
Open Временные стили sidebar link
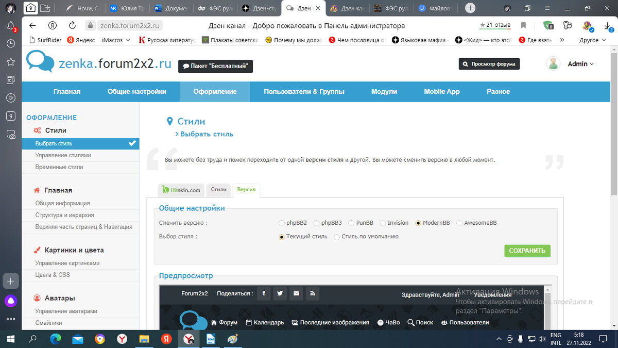[59, 167]
